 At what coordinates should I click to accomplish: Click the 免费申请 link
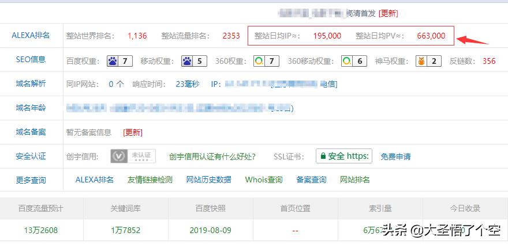point(395,157)
